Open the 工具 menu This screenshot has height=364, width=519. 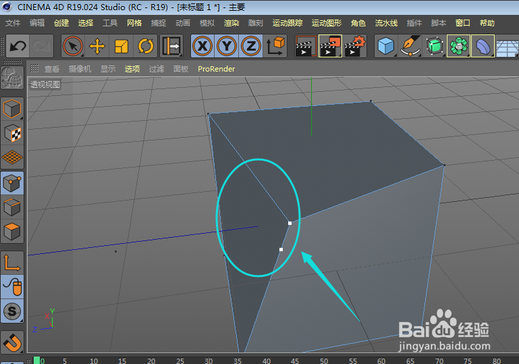[x=110, y=23]
